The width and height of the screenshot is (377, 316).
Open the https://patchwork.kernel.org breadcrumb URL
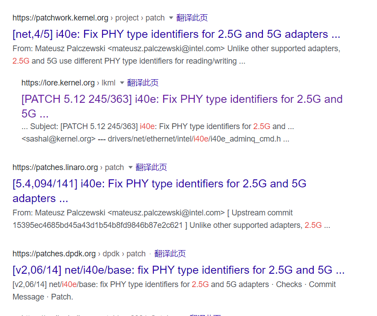tap(60, 18)
